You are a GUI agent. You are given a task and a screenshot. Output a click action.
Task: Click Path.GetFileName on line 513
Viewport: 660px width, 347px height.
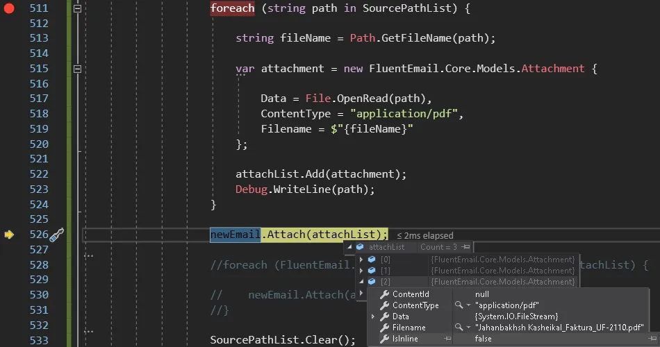point(400,38)
